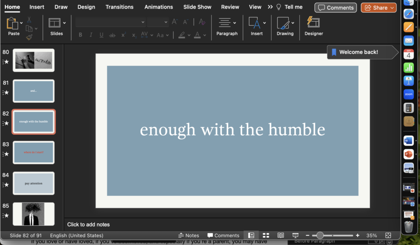Toggle Notes pane in status bar
This screenshot has width=420, height=245.
pos(189,235)
